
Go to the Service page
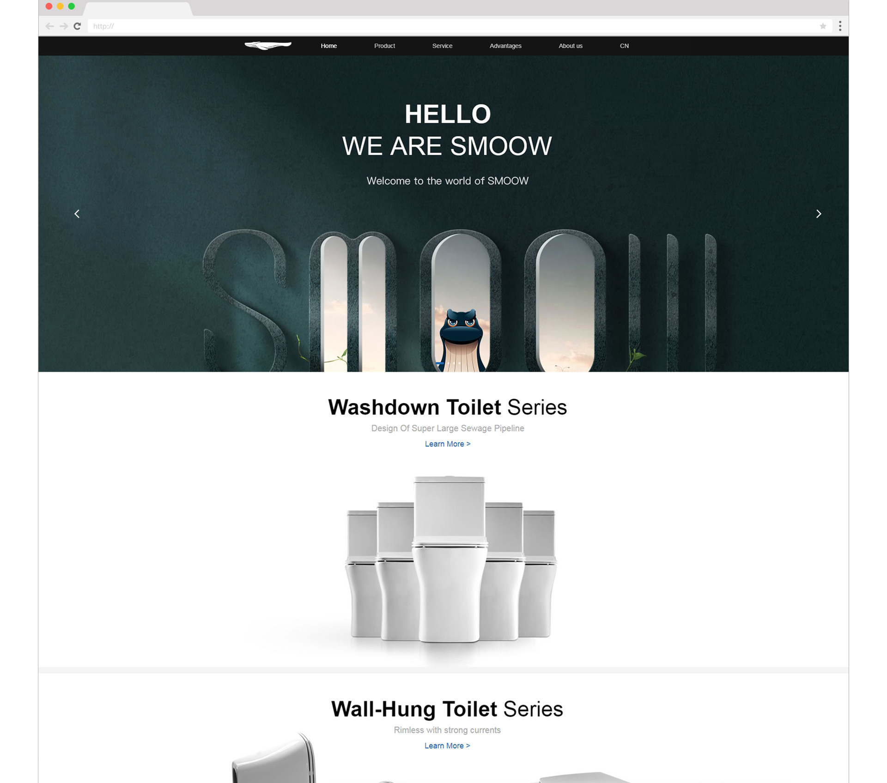pos(442,46)
